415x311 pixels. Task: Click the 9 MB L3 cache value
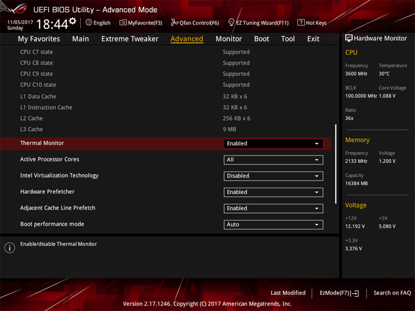click(229, 130)
